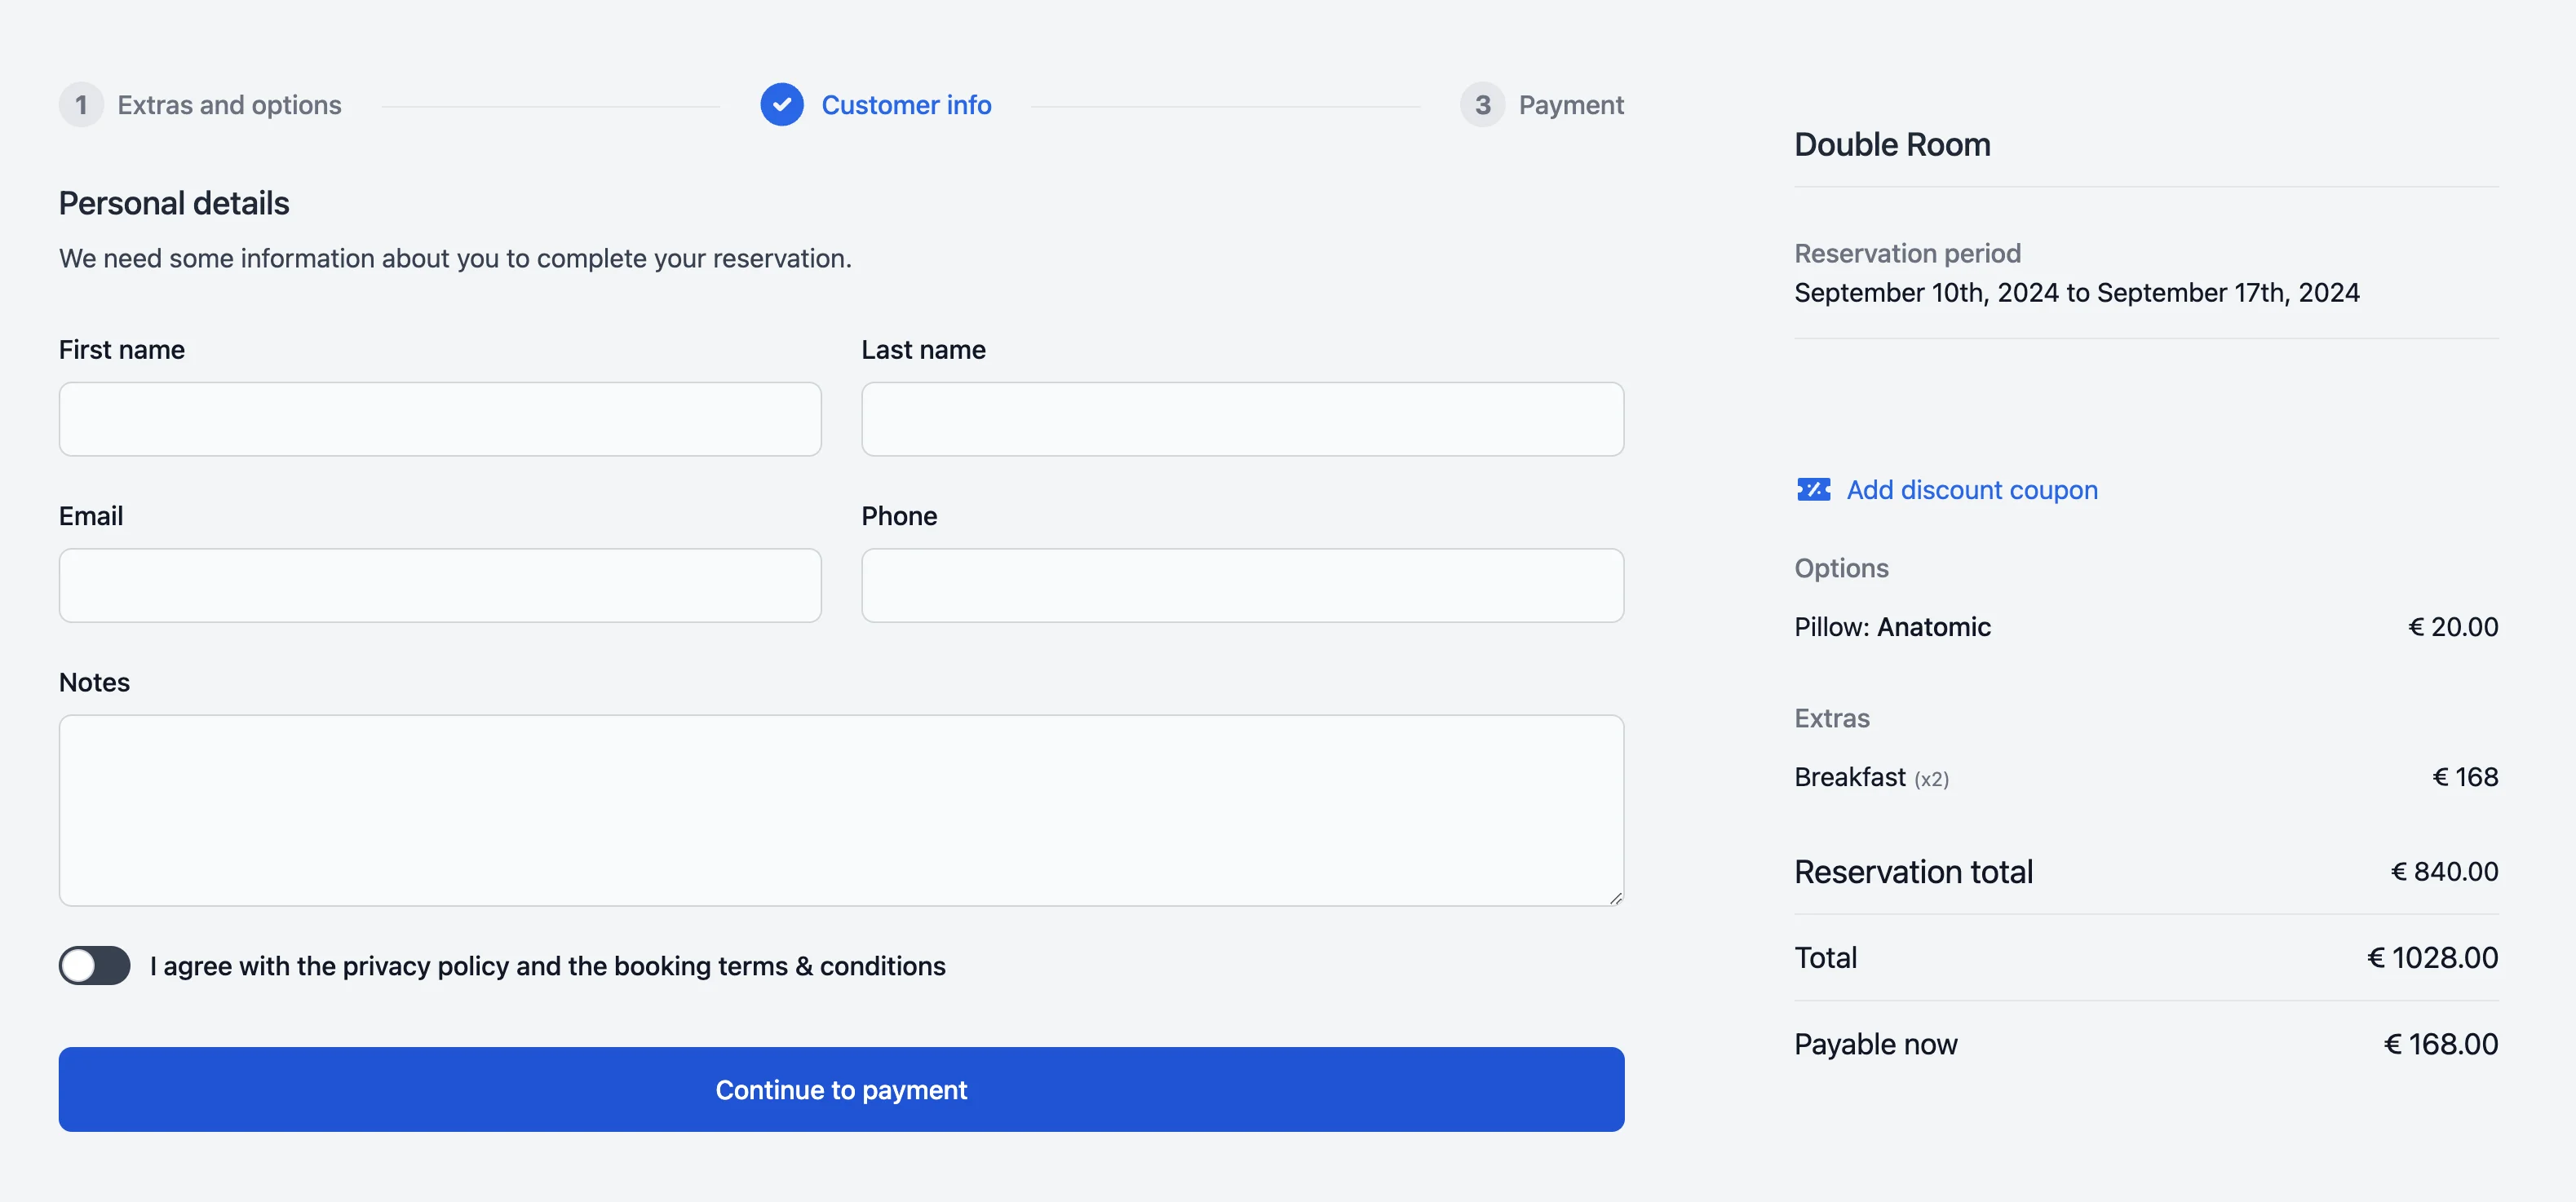Click the Phone input field
The width and height of the screenshot is (2576, 1202).
[x=1242, y=585]
